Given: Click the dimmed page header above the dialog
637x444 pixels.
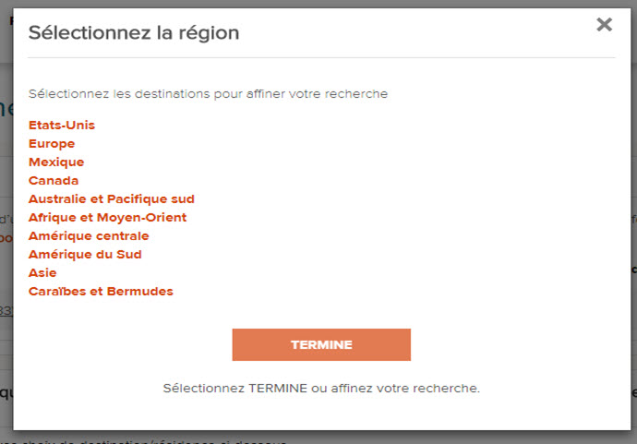Looking at the screenshot, I should pyautogui.click(x=11, y=18).
